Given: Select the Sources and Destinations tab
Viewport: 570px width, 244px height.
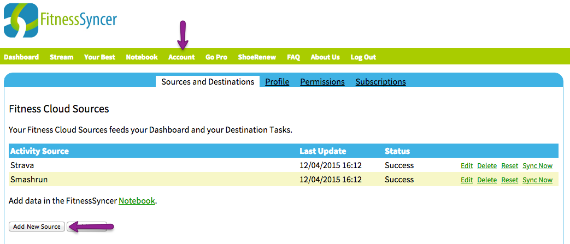Looking at the screenshot, I should tap(208, 82).
